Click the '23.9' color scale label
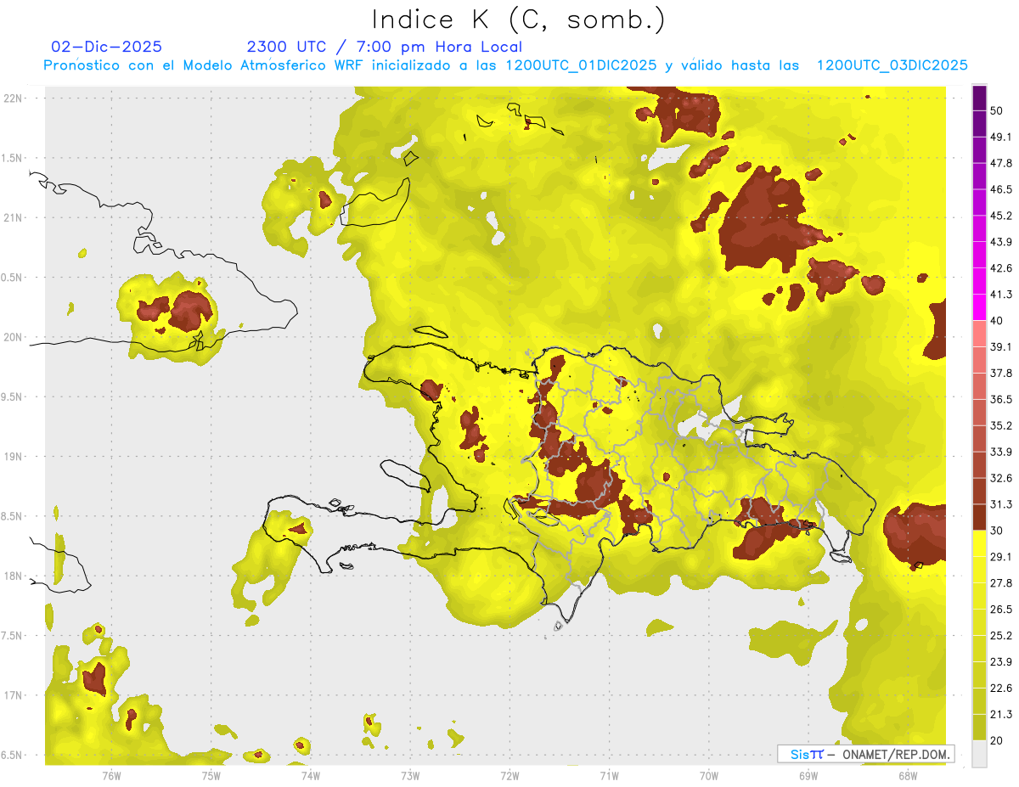1019x787 pixels. click(x=1001, y=662)
